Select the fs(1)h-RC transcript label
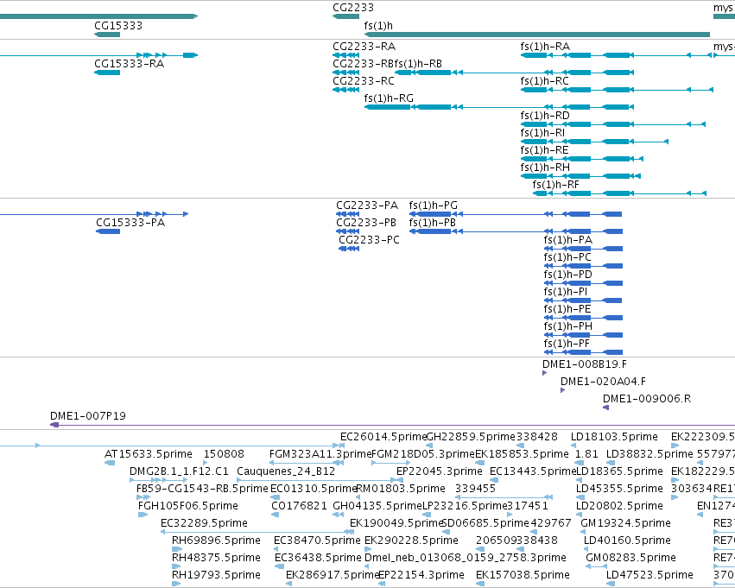This screenshot has height=588, width=735. pos(544,81)
